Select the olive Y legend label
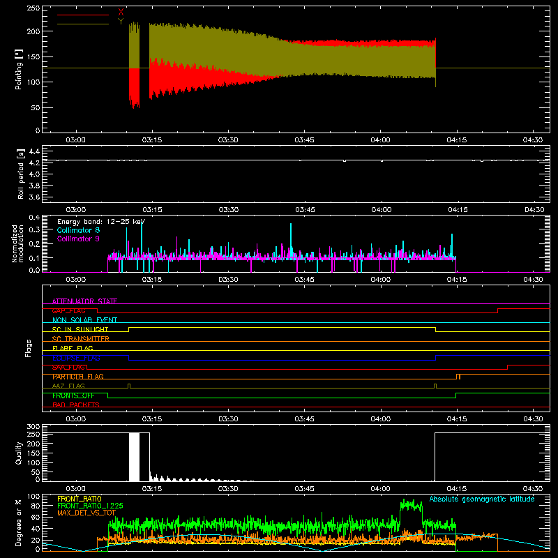The width and height of the screenshot is (558, 558). 121,22
